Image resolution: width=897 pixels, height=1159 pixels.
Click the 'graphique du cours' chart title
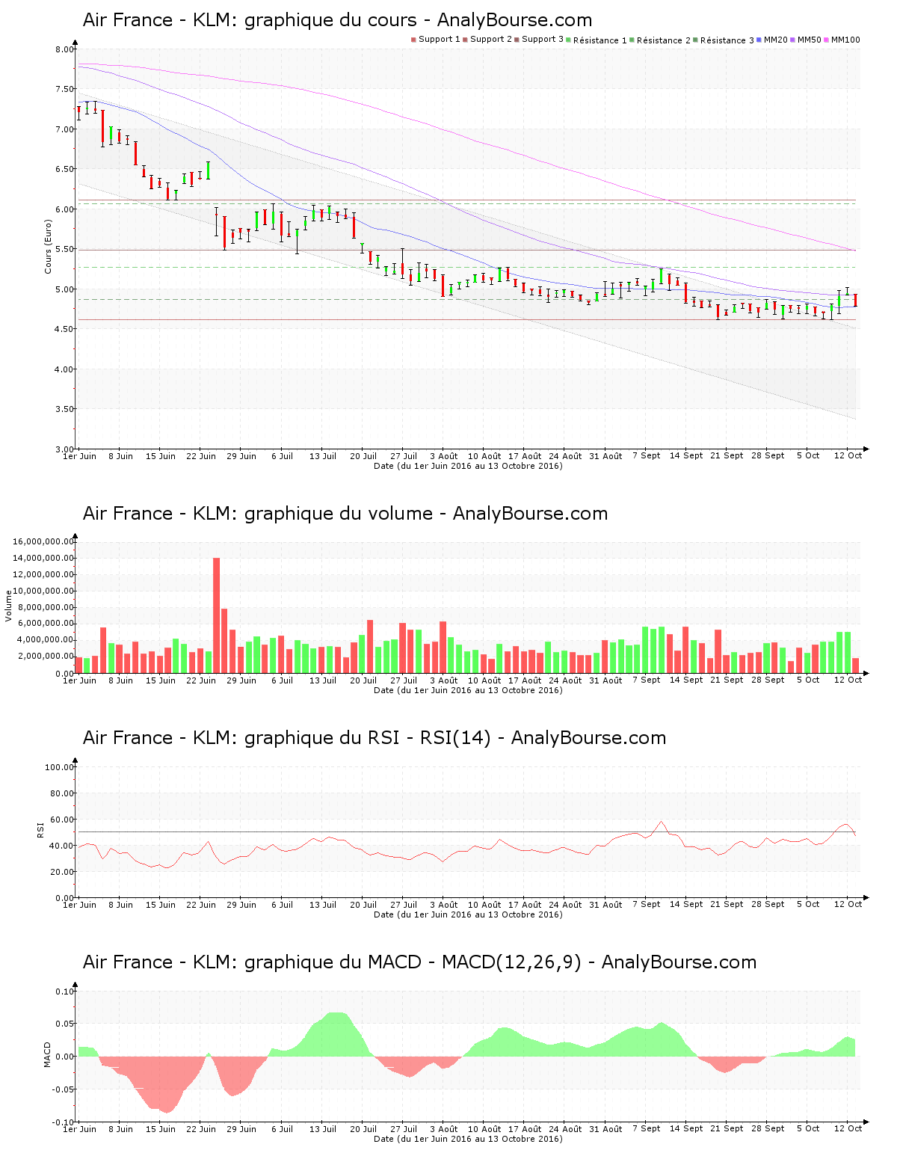(x=337, y=20)
